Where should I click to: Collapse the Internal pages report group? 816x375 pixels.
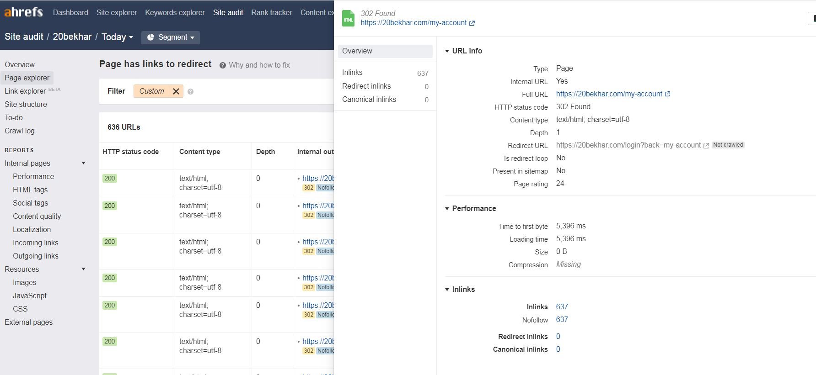(83, 163)
